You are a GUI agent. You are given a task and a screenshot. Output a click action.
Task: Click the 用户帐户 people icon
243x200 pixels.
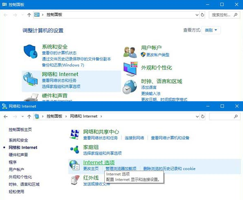130,52
